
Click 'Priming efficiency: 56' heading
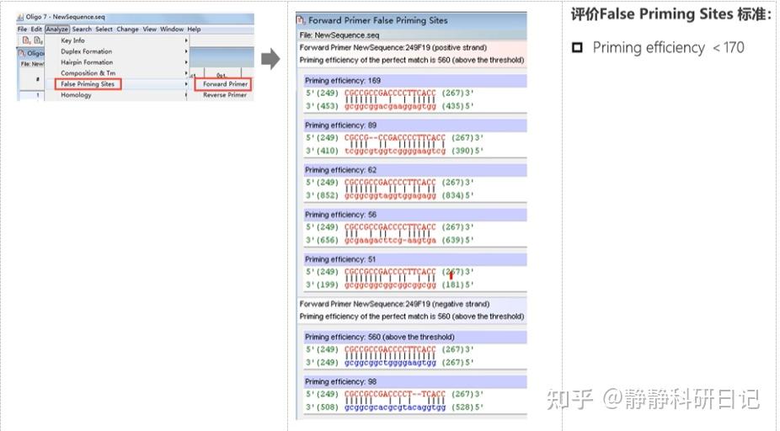click(x=341, y=215)
